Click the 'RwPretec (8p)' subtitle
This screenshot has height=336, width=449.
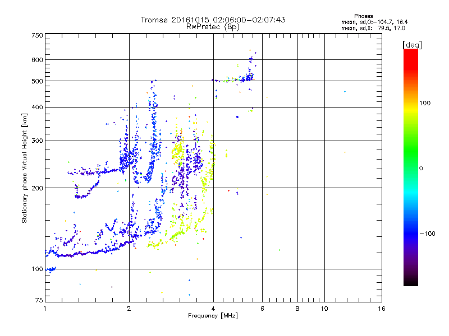(x=213, y=27)
